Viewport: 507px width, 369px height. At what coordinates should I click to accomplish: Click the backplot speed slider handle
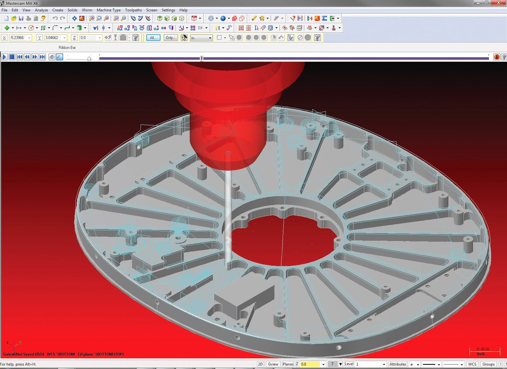coord(89,58)
